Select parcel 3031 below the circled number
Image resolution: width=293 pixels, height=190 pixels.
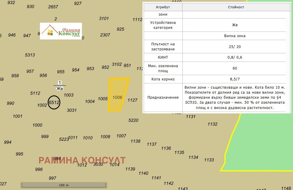click(x=72, y=110)
